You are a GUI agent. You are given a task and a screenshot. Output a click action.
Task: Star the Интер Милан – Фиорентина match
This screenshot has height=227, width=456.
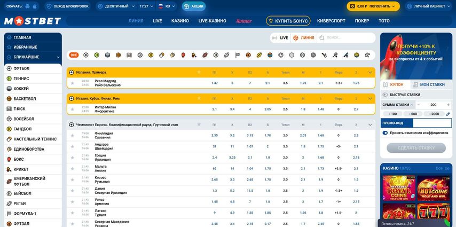coord(73,109)
